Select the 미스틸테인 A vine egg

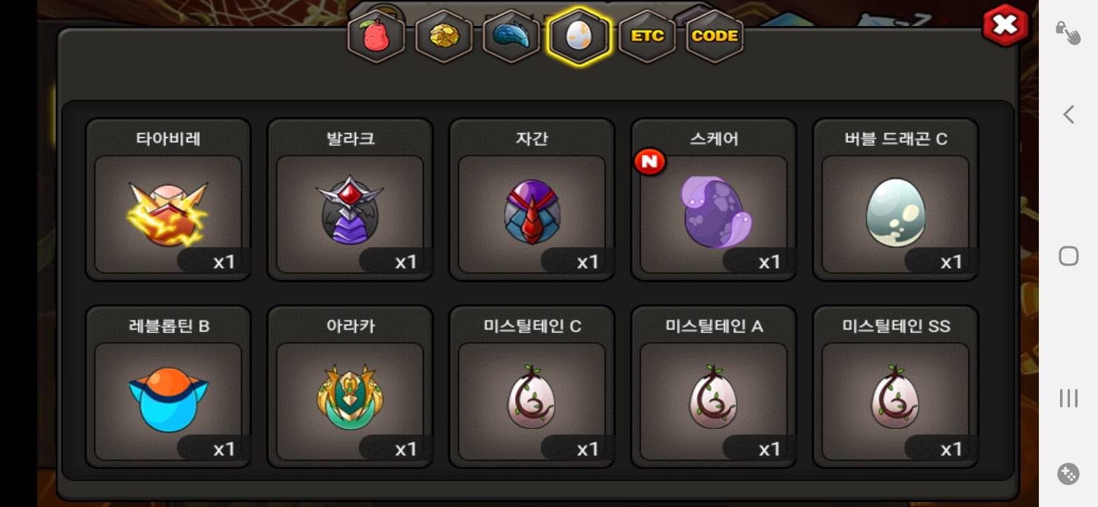(713, 387)
